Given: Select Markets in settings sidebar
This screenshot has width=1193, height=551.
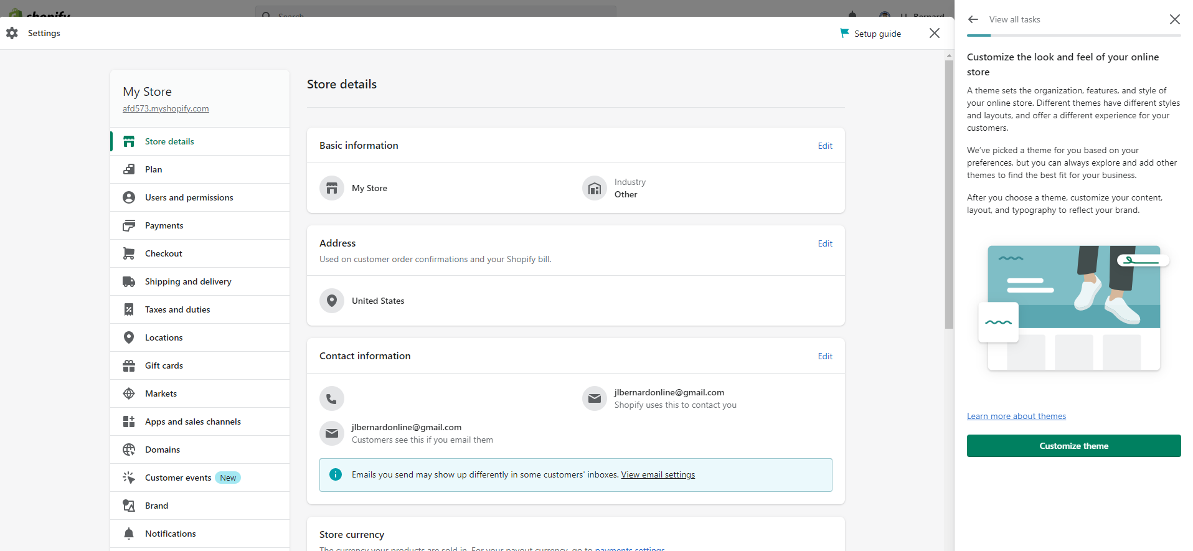Looking at the screenshot, I should [x=200, y=393].
